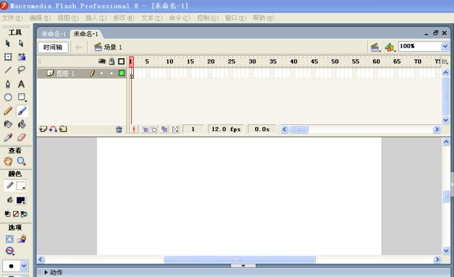Toggle visibility dot for 图层 1
The height and width of the screenshot is (277, 454).
point(102,73)
